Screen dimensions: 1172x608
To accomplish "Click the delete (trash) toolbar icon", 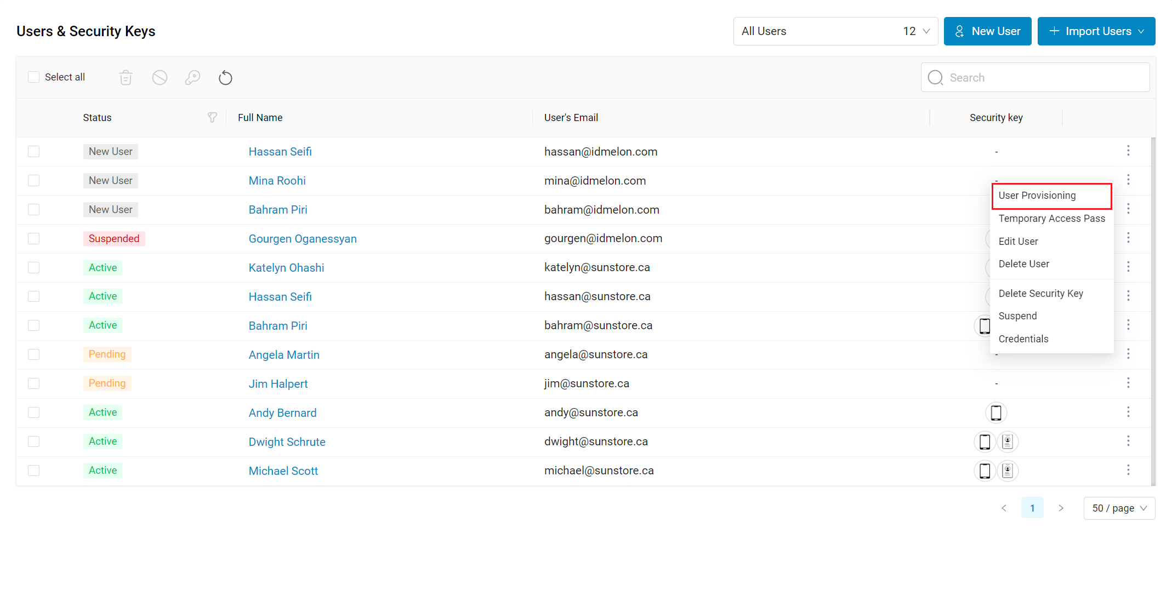I will [126, 78].
